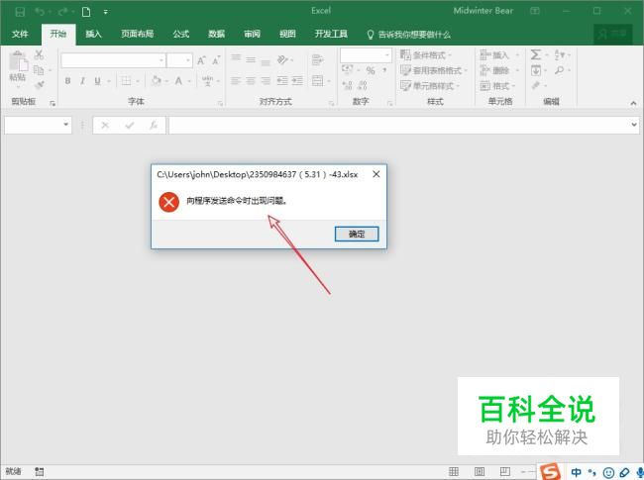Toggle Align Right

[266, 81]
